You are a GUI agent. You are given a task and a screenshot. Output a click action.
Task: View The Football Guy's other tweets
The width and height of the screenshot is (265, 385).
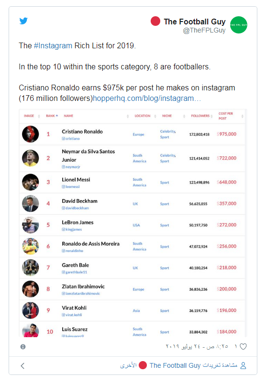coord(179,365)
